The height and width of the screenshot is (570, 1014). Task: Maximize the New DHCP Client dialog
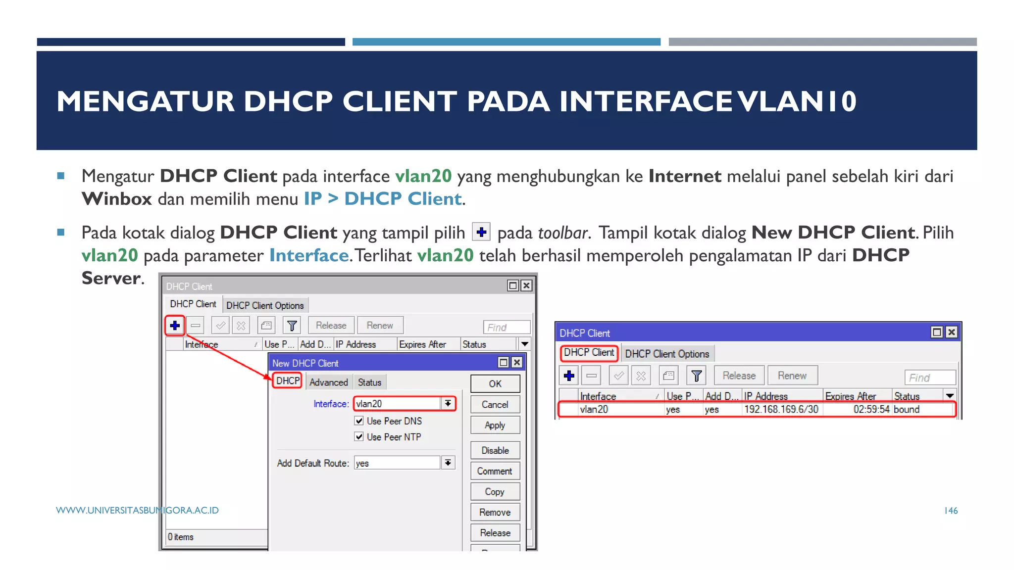point(504,363)
